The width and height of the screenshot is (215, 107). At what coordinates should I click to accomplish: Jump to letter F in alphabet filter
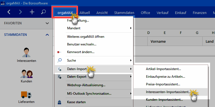click(181, 33)
